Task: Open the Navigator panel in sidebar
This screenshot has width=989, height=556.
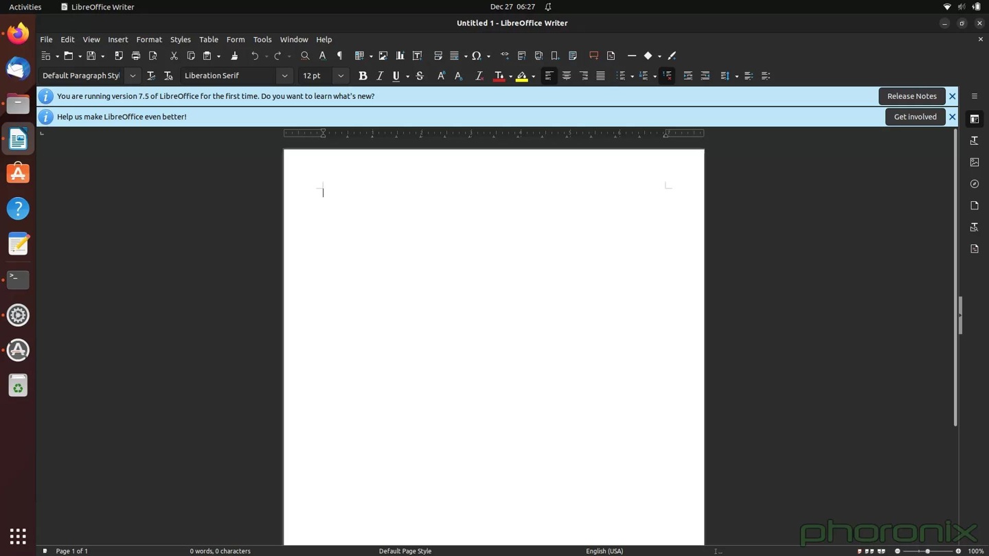Action: [x=974, y=184]
